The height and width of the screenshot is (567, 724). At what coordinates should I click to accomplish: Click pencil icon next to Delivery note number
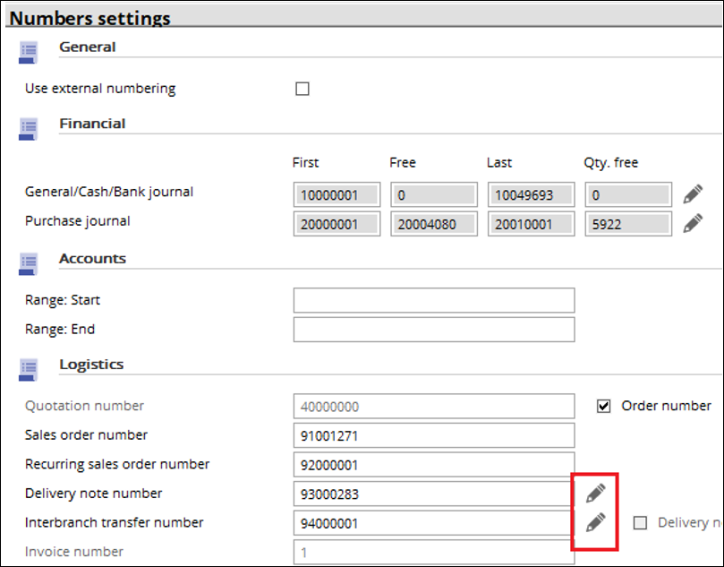(x=596, y=493)
